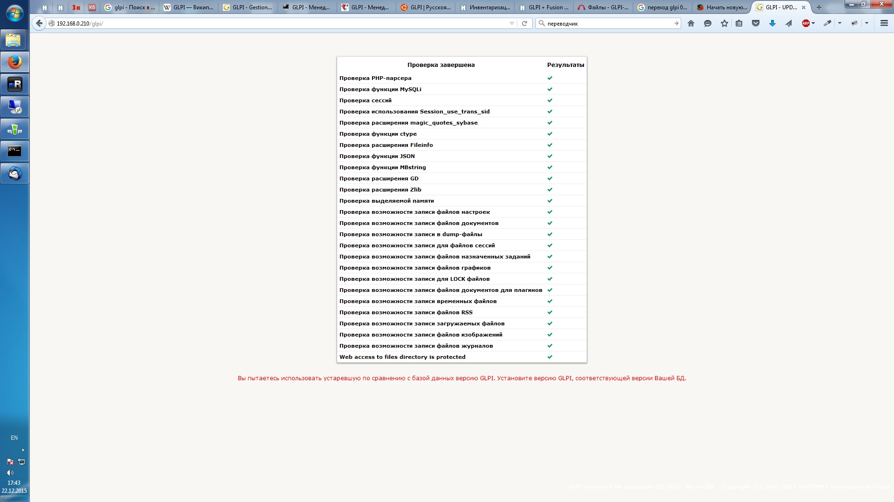The height and width of the screenshot is (502, 894).
Task: Click the red outdated GLPI version warning
Action: click(462, 378)
